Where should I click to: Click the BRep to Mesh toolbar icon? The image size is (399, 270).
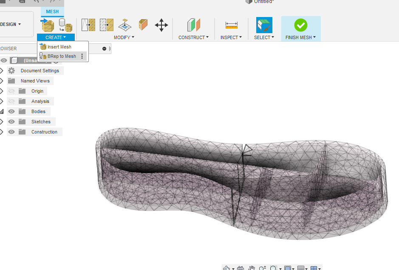(x=66, y=25)
